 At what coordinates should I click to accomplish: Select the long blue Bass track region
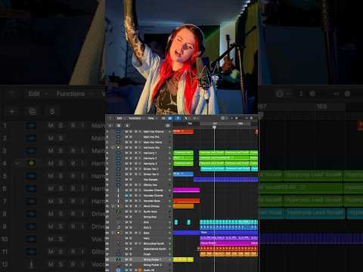coord(216,233)
